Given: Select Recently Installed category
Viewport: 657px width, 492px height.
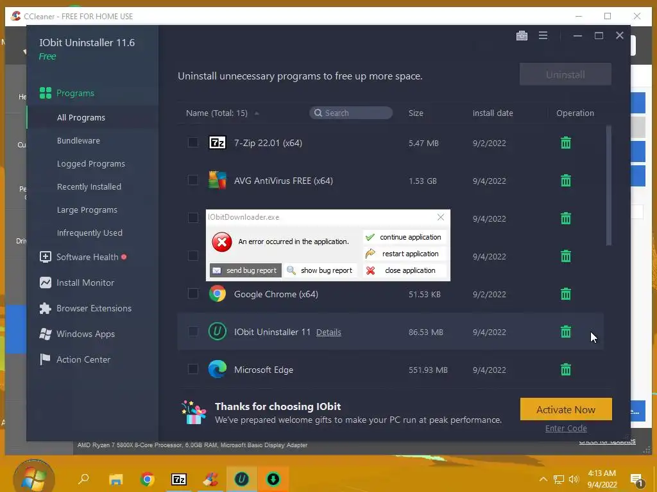Looking at the screenshot, I should coord(89,186).
